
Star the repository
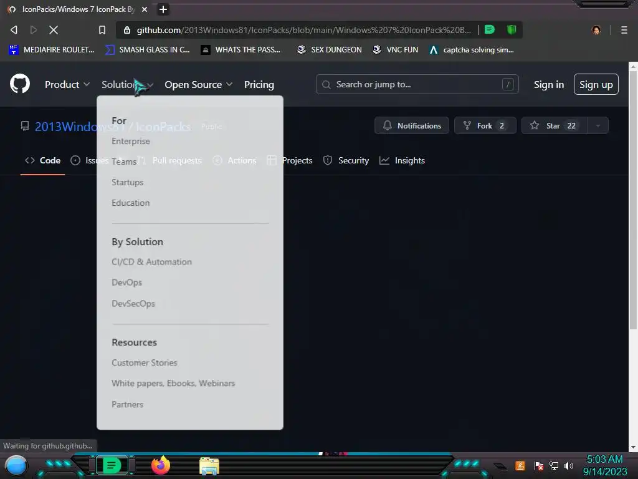coord(554,125)
